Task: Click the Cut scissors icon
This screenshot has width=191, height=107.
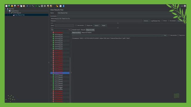Action: (18, 6)
